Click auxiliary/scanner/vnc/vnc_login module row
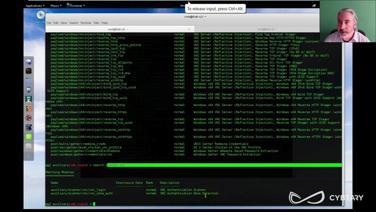This screenshot has width=376, height=212. 128,190
